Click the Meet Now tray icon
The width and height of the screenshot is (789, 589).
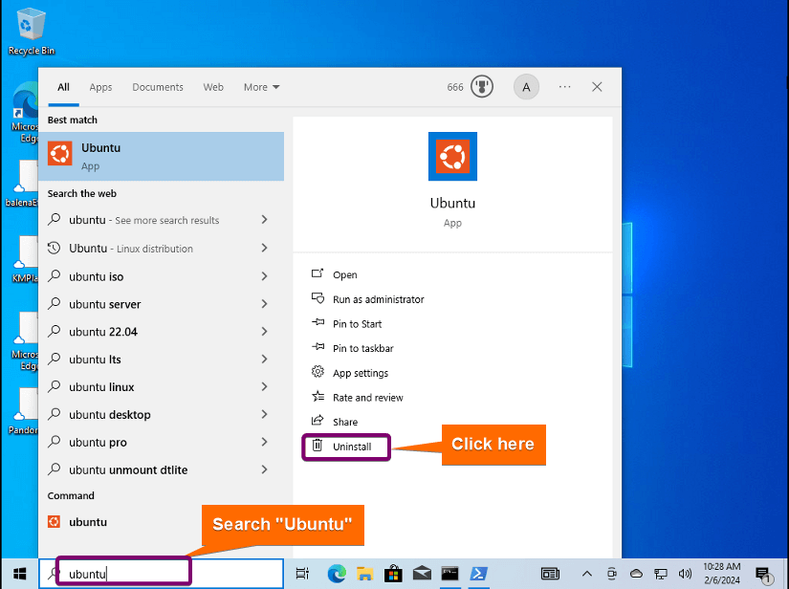[611, 574]
